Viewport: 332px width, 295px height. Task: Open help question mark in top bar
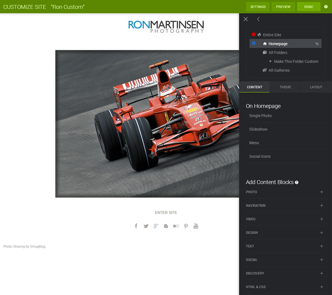(x=326, y=7)
